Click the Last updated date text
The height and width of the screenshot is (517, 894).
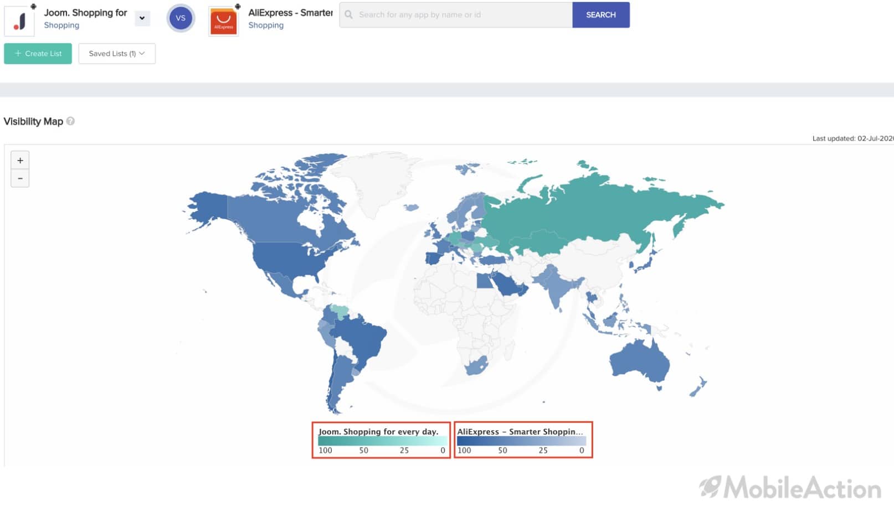[852, 138]
